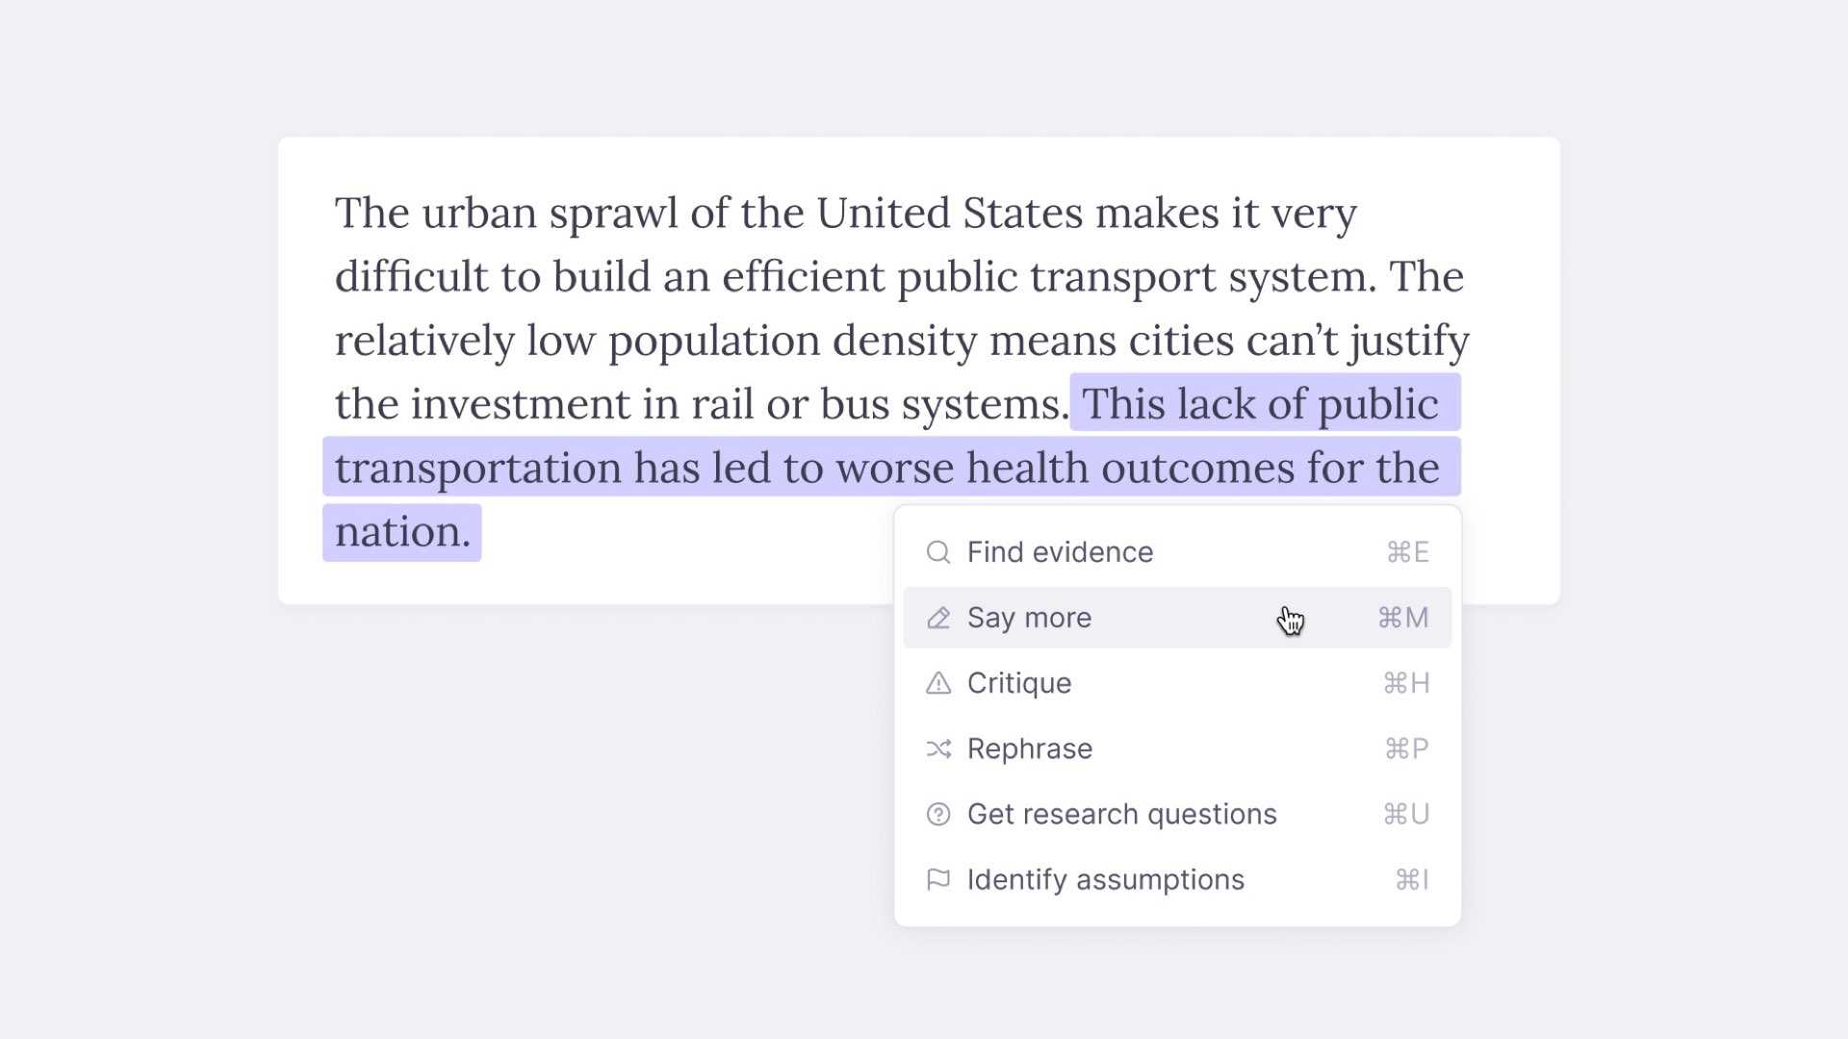Select the Find evidence menu option
The height and width of the screenshot is (1039, 1848).
pyautogui.click(x=1177, y=552)
